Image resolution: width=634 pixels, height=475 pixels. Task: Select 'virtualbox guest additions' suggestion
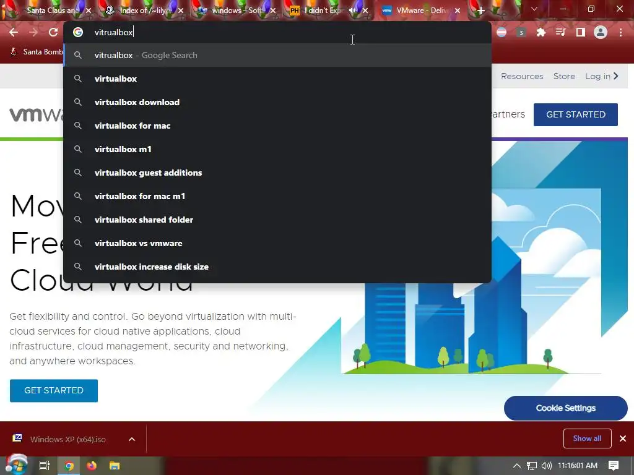click(x=277, y=173)
